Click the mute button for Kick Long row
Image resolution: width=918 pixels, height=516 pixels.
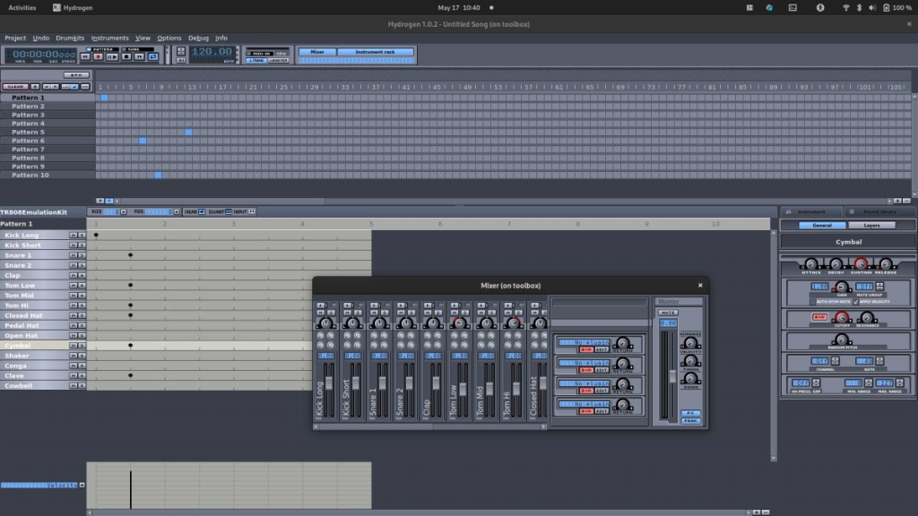tap(74, 236)
